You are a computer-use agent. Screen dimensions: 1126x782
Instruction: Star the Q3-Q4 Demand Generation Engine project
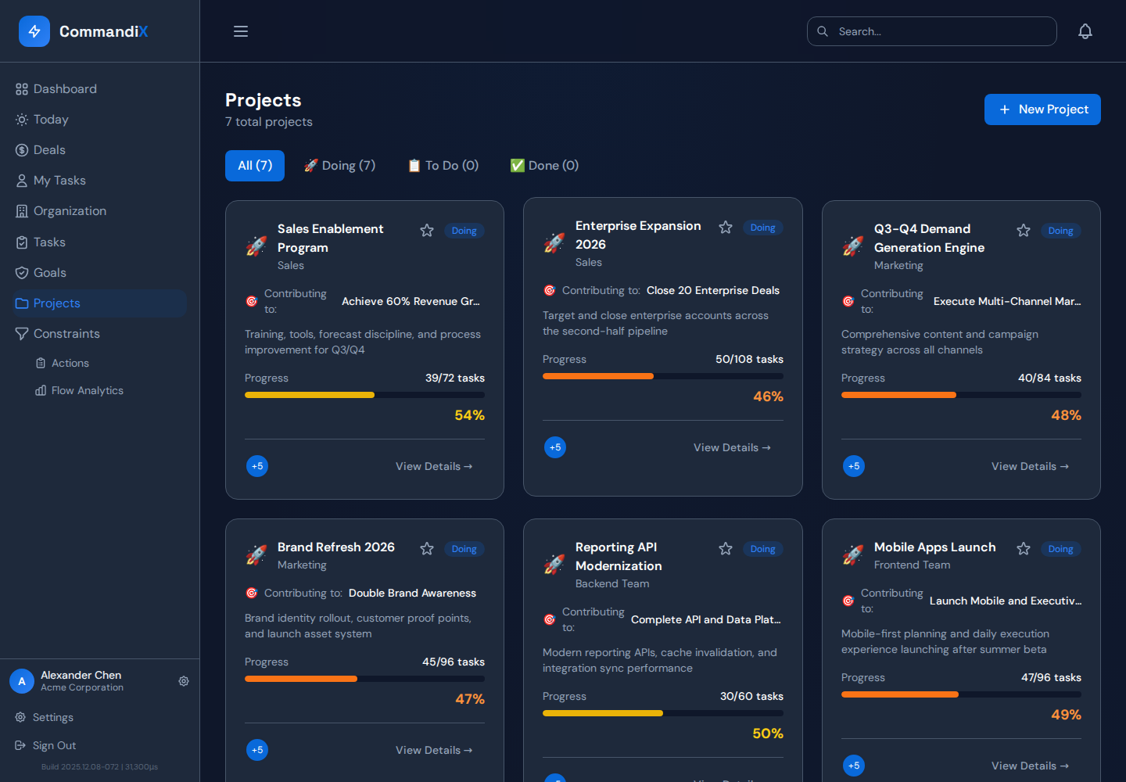(1024, 231)
